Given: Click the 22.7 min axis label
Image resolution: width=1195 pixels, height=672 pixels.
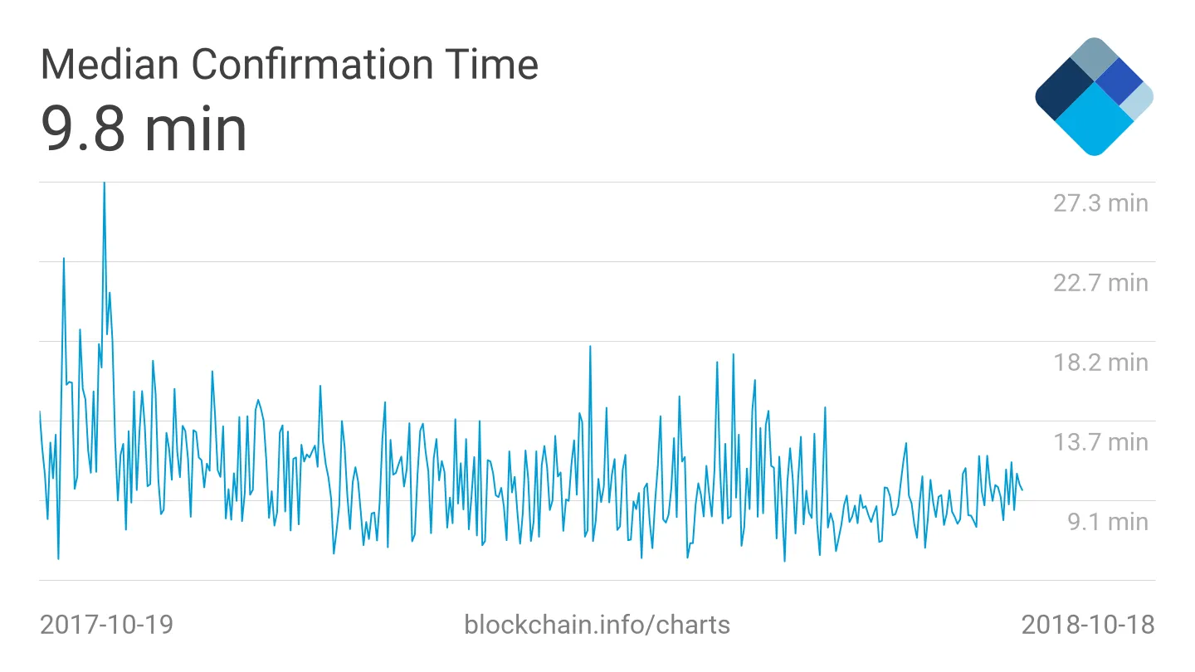Looking at the screenshot, I should click(x=1100, y=282).
